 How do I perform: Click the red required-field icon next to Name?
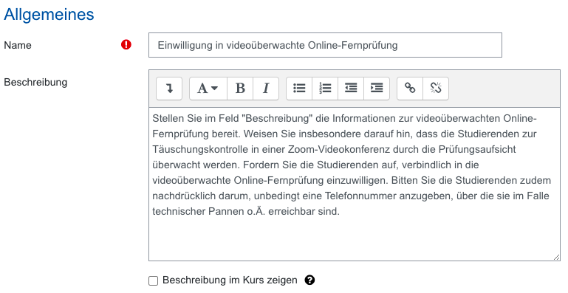click(126, 44)
